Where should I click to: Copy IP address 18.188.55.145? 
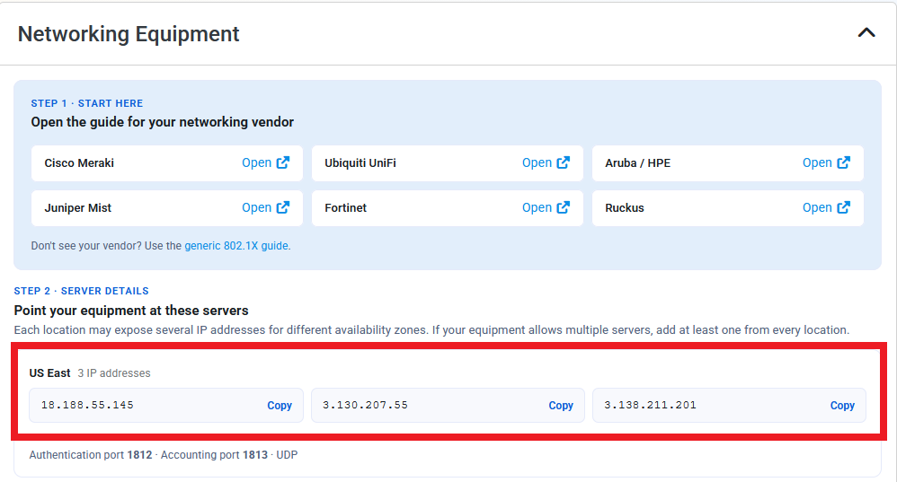tap(280, 406)
